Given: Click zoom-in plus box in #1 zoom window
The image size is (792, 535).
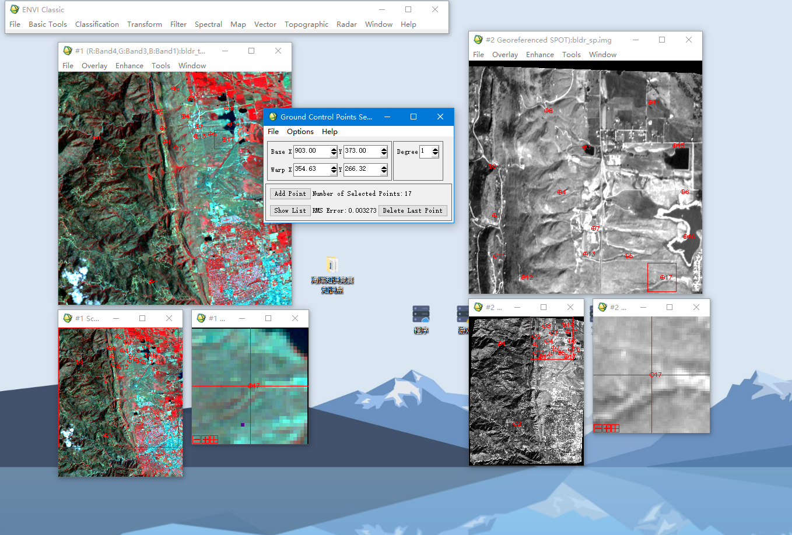Looking at the screenshot, I should click(205, 439).
